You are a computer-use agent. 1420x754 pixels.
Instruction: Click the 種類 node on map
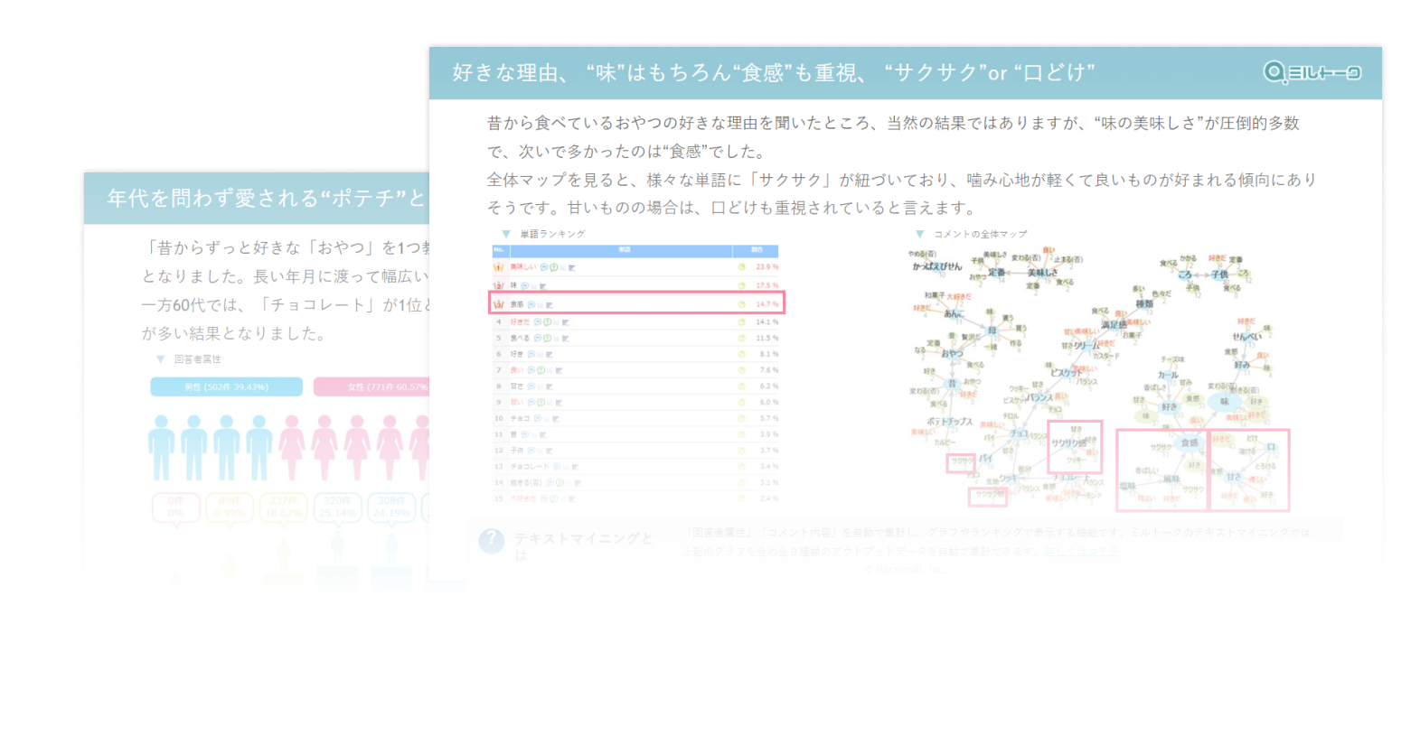pyautogui.click(x=1144, y=304)
